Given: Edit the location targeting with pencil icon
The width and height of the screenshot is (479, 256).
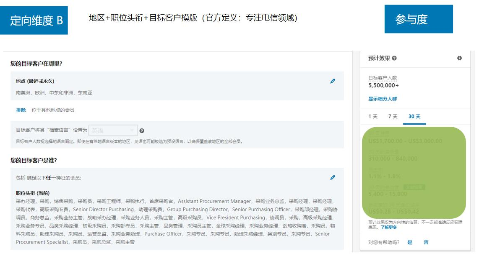Looking at the screenshot, I should click(333, 81).
